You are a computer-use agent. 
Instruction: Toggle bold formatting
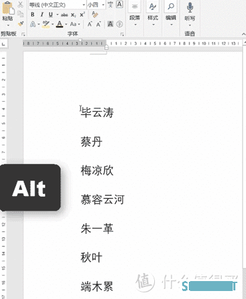coord(33,15)
